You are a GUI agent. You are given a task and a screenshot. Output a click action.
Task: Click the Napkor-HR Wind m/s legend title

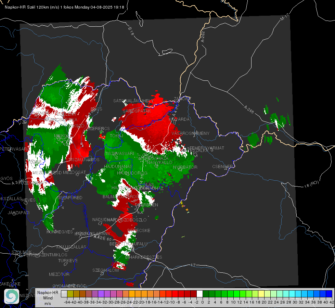pos(48,298)
